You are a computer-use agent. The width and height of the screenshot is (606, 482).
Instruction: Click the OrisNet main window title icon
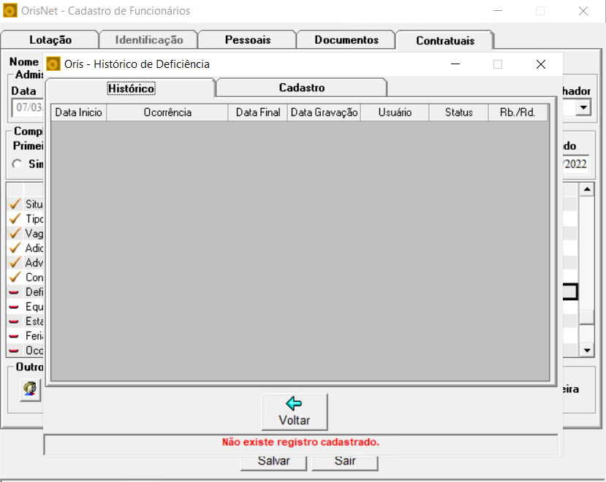10,11
